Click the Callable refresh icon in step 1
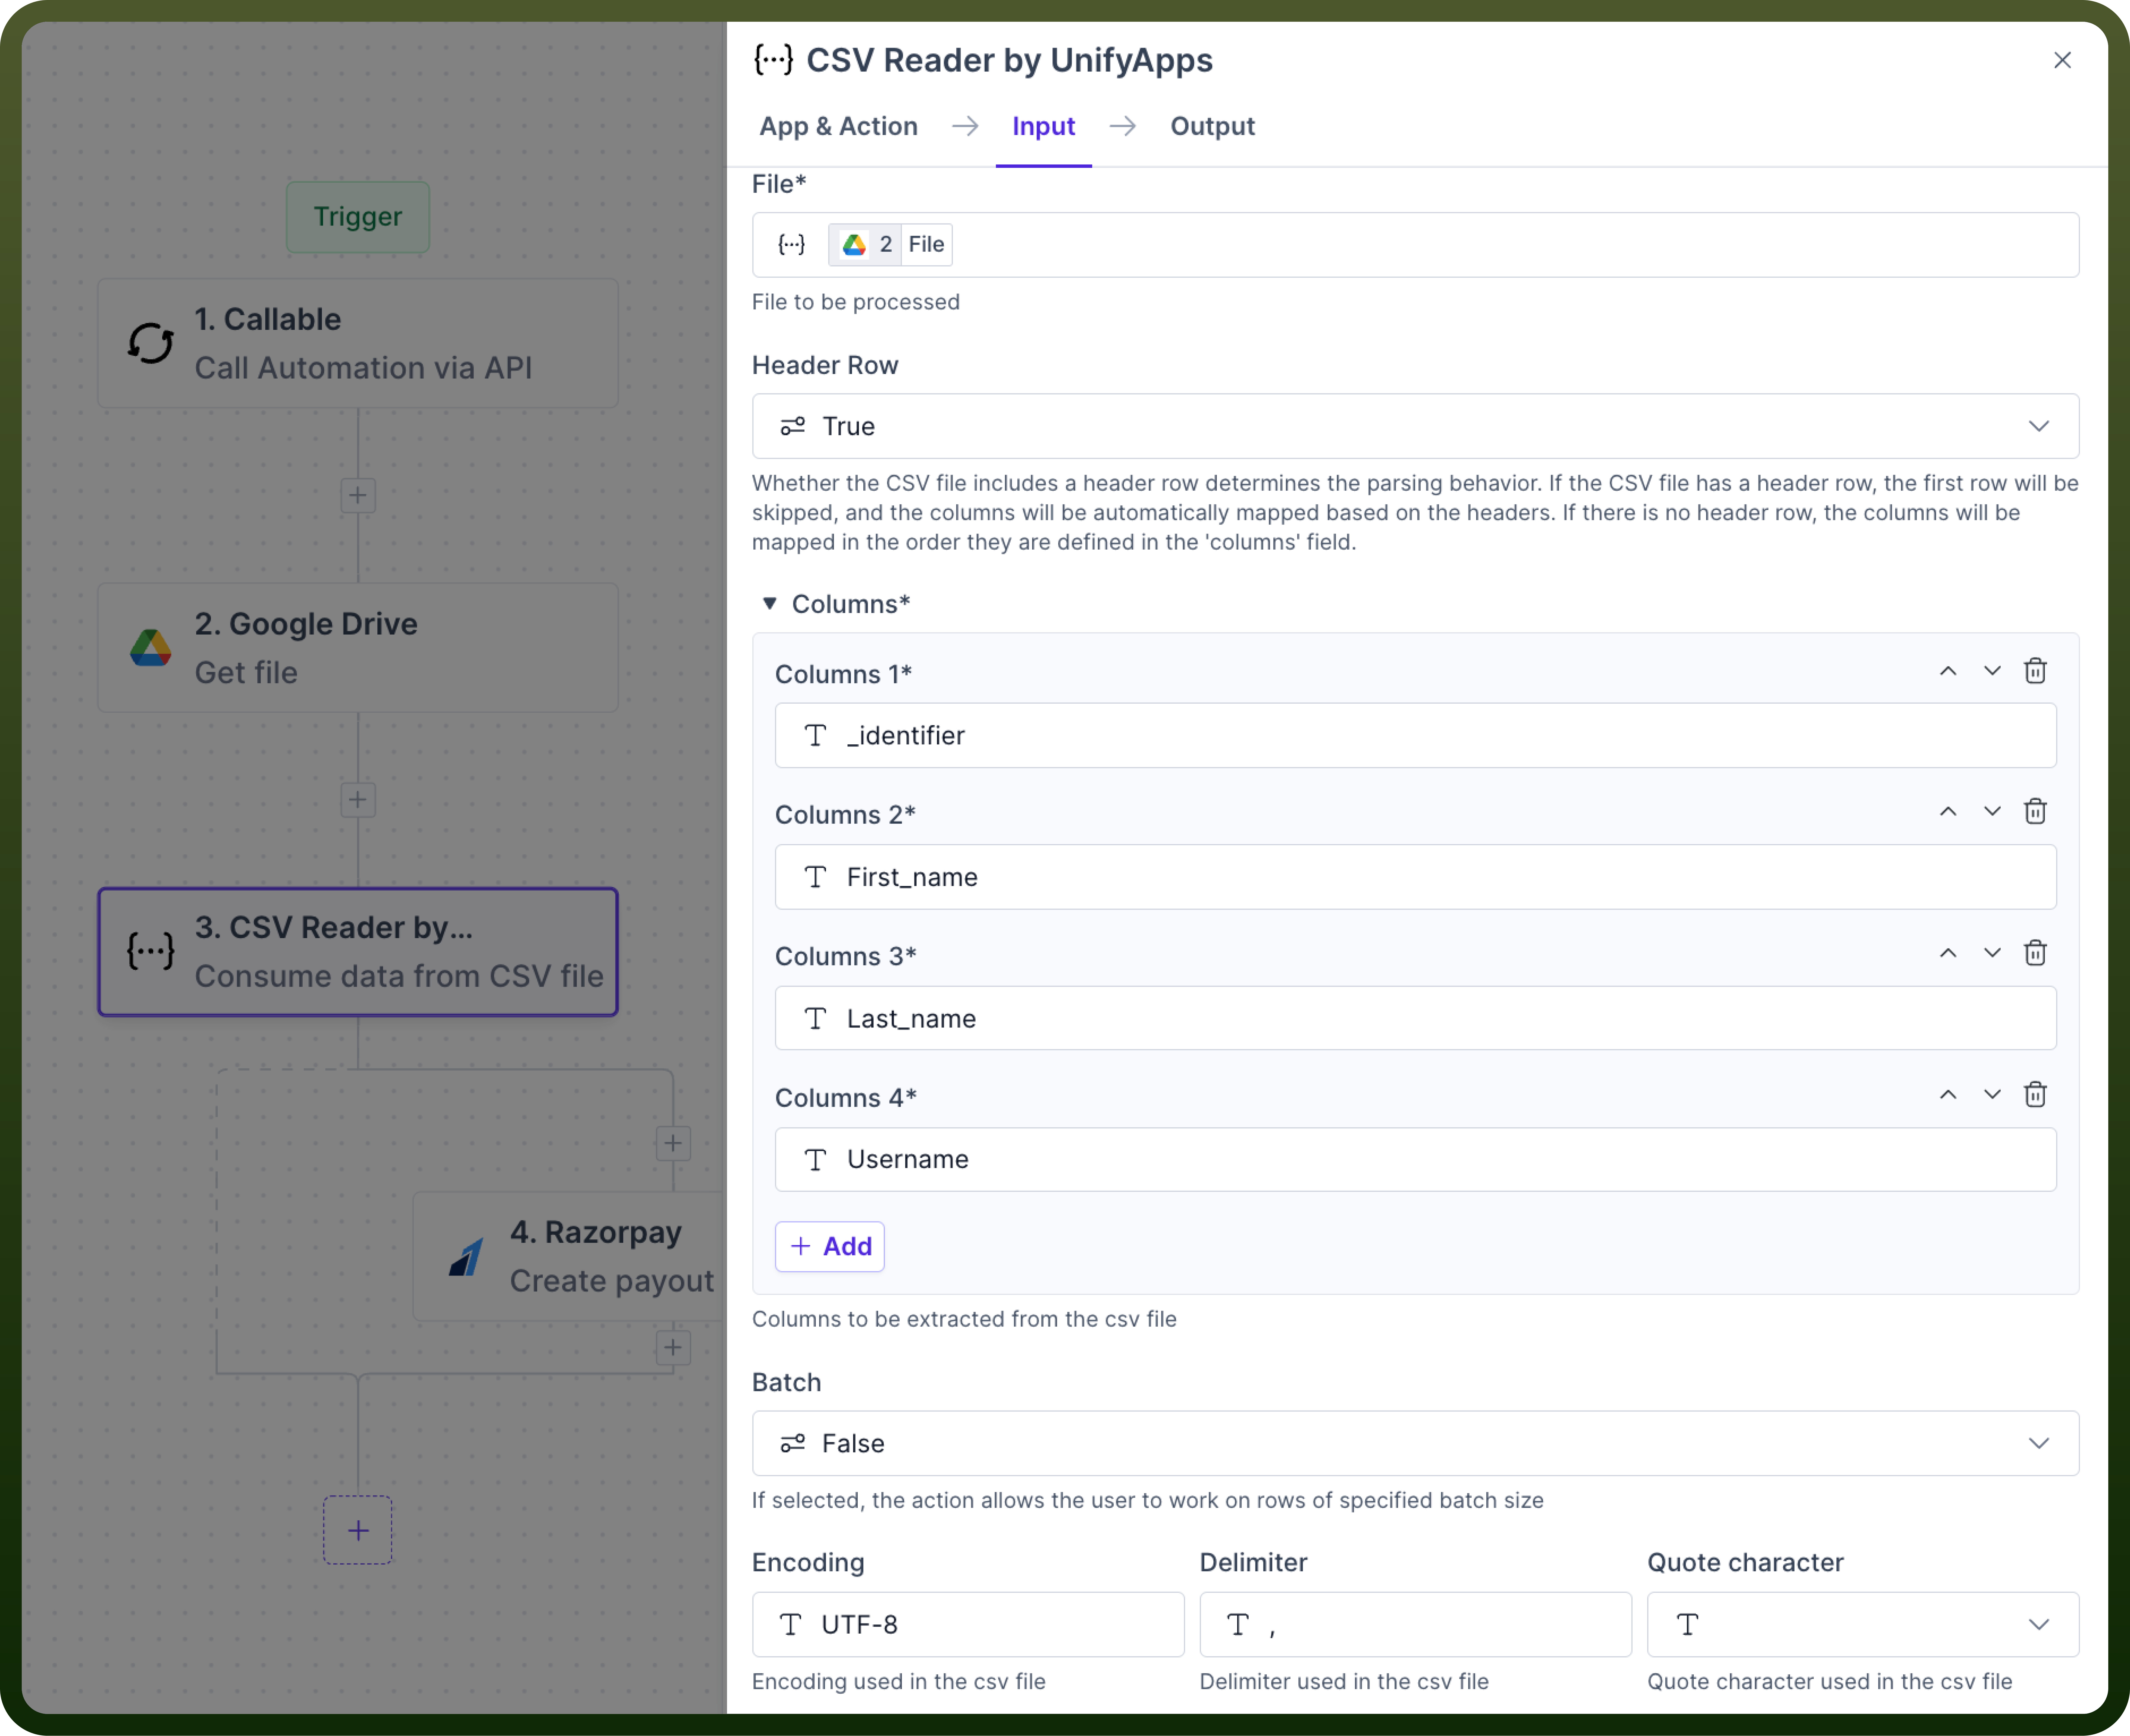Viewport: 2130px width, 1736px height. pos(151,343)
